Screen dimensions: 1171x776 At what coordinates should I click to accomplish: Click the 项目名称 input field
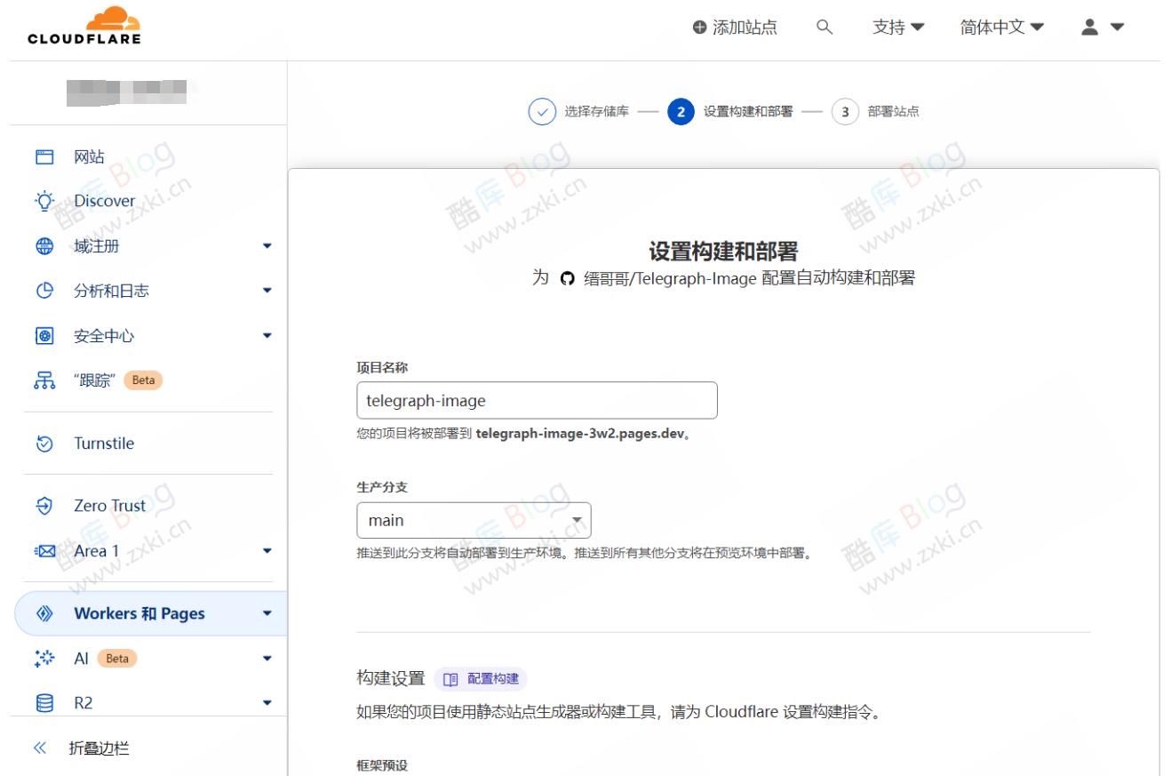tap(537, 401)
